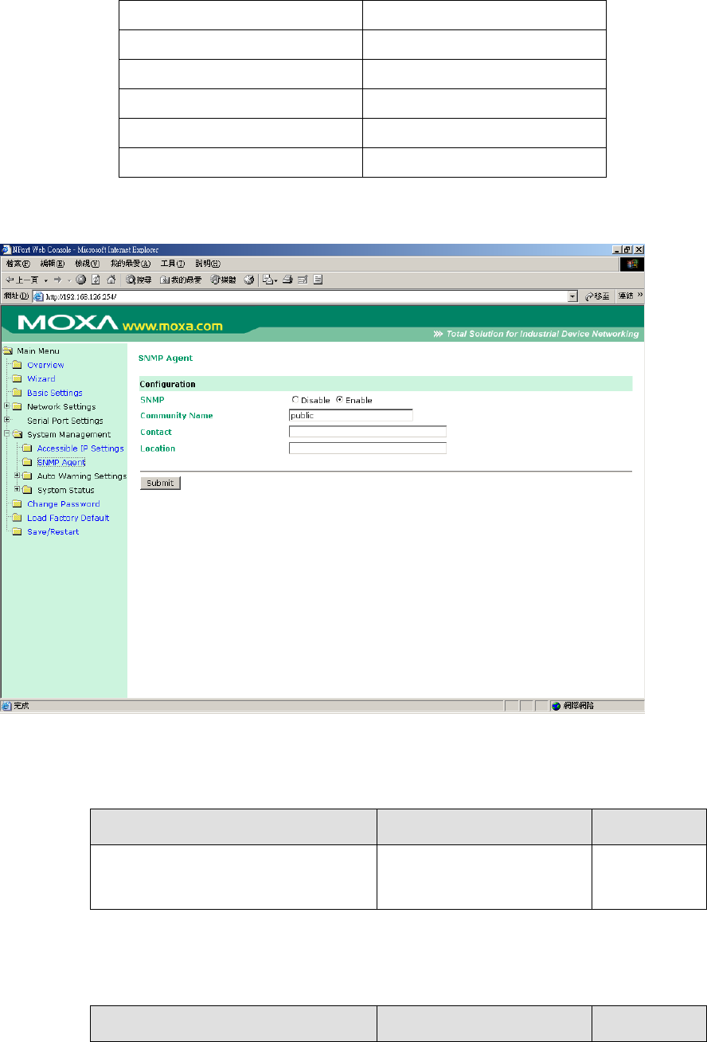This screenshot has height=1042, width=707.
Task: Click the browser address URL field
Action: (305, 296)
